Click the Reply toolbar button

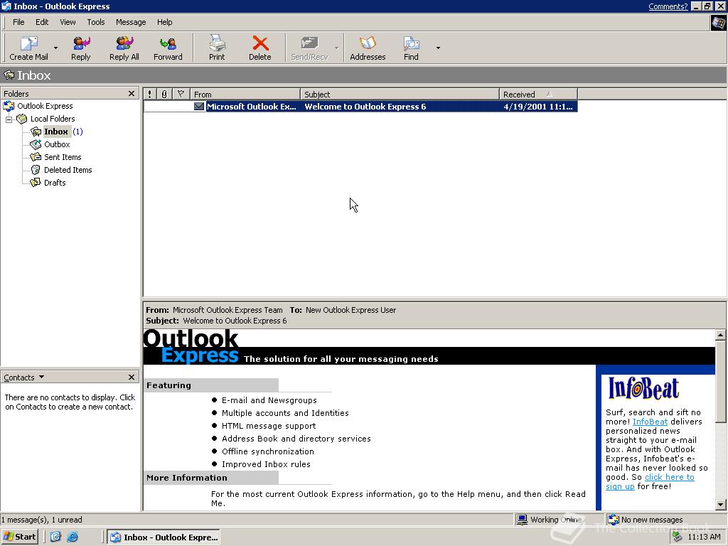pos(81,48)
